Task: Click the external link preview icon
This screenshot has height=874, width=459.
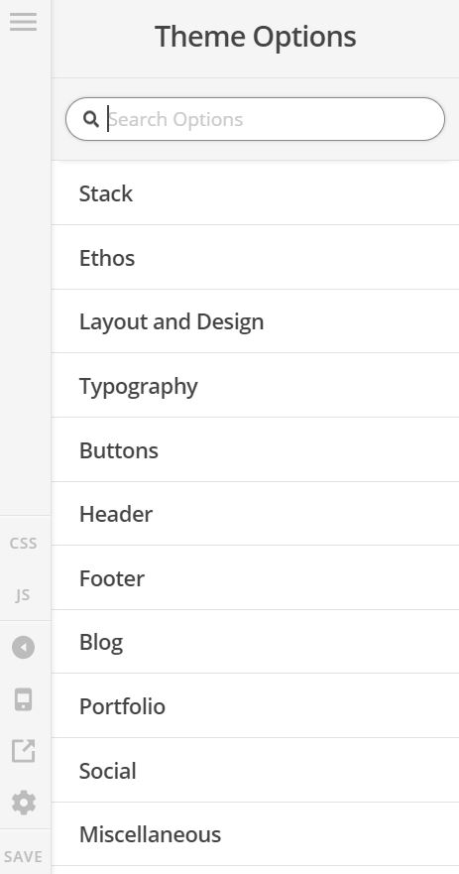Action: click(24, 750)
